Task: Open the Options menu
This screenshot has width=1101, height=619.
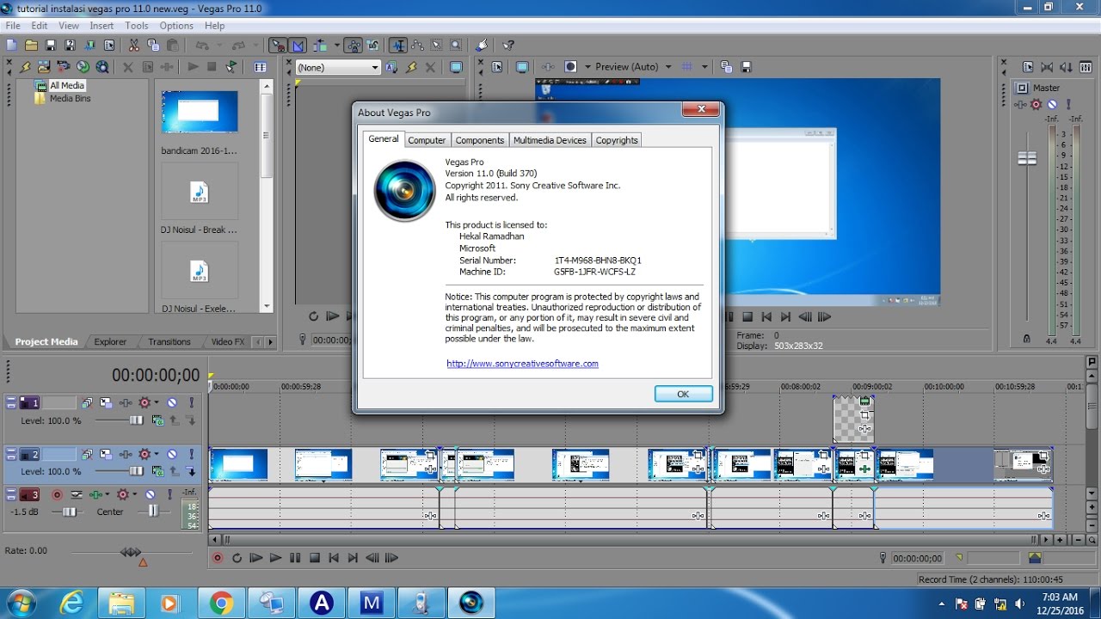Action: click(176, 26)
